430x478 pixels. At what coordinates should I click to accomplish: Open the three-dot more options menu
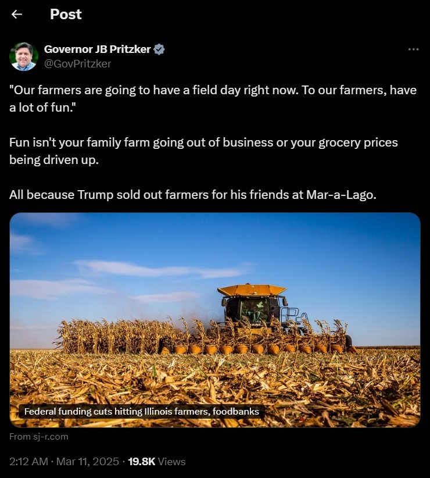point(413,49)
